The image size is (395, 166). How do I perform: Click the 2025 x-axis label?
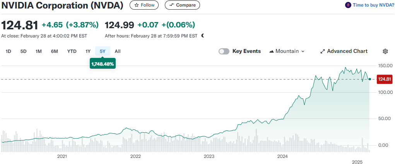[357, 161]
